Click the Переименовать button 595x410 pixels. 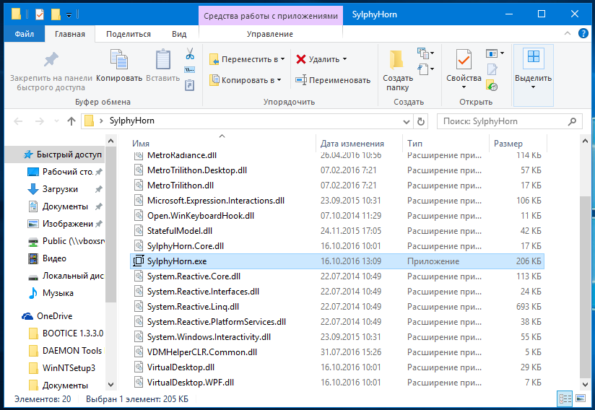(333, 80)
